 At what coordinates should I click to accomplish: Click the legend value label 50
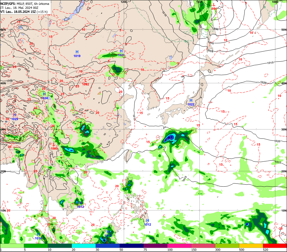point(121,250)
